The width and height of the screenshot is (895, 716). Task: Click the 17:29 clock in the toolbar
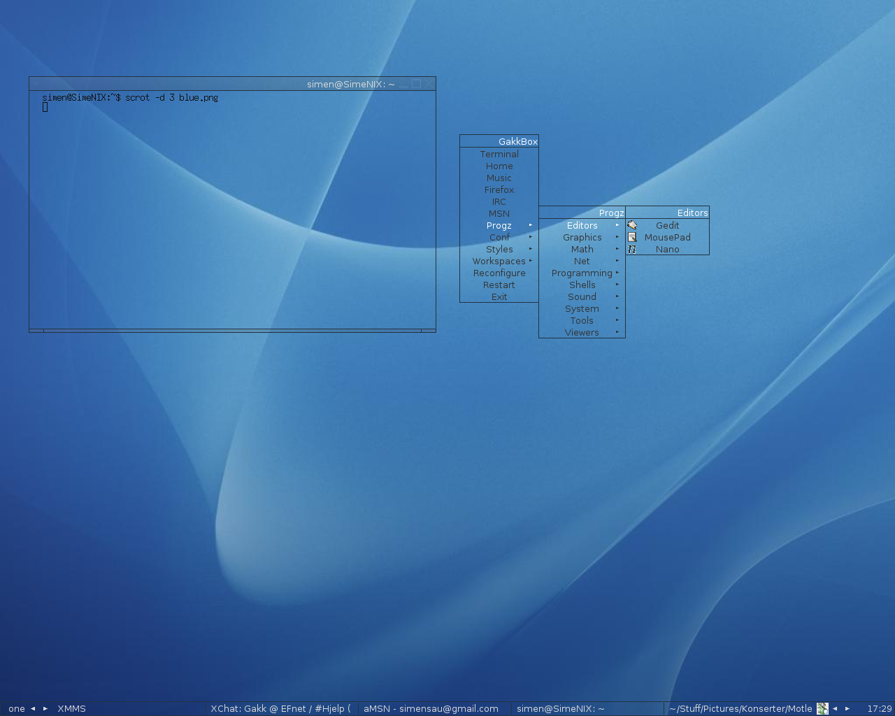click(879, 708)
